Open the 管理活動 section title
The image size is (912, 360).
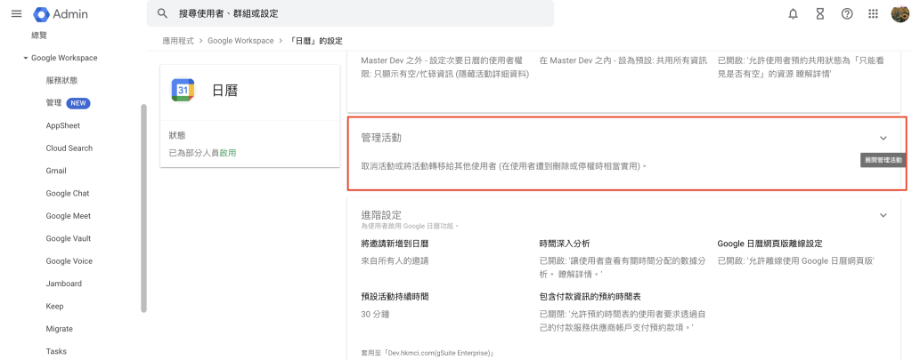coord(381,138)
